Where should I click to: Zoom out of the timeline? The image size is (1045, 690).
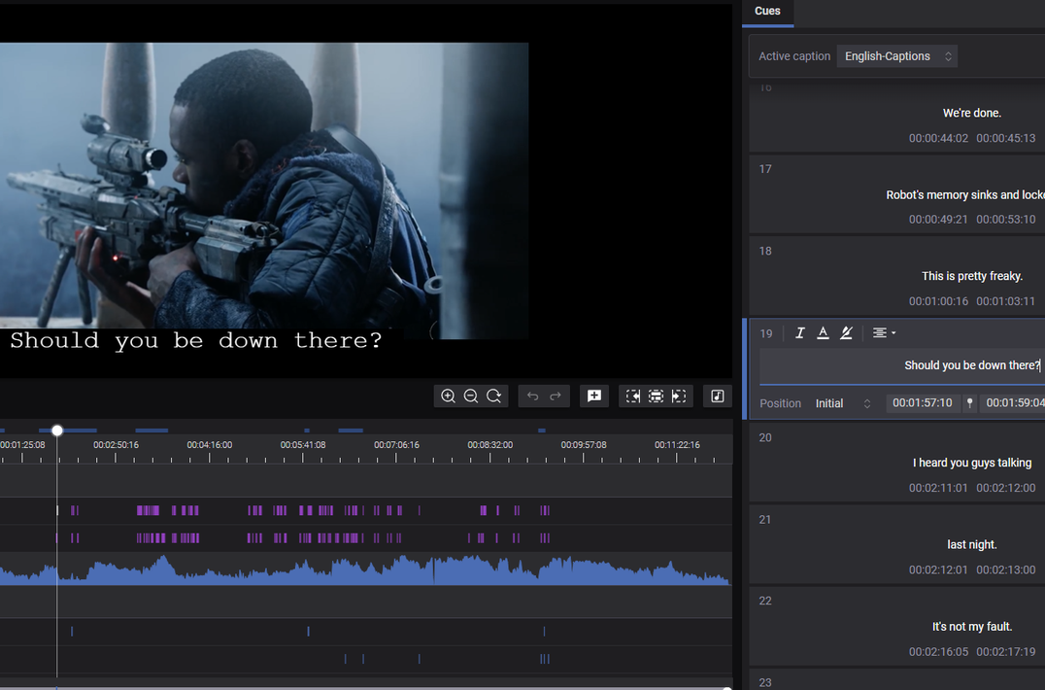coord(470,396)
